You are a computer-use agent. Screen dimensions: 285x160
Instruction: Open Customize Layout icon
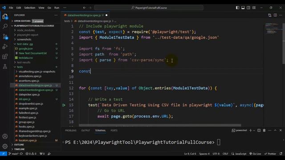click(254, 8)
